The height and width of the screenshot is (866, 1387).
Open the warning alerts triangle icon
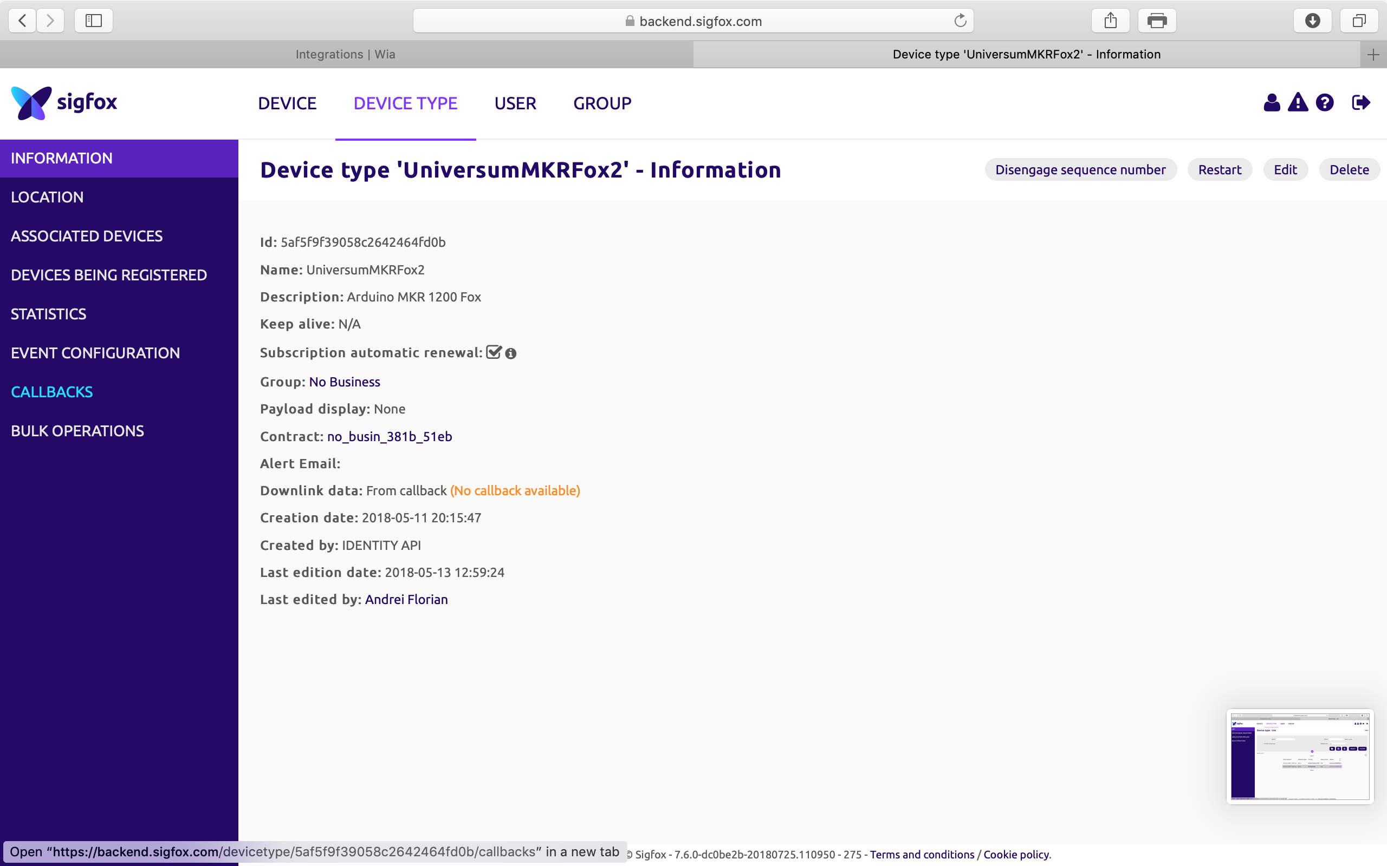click(x=1298, y=103)
